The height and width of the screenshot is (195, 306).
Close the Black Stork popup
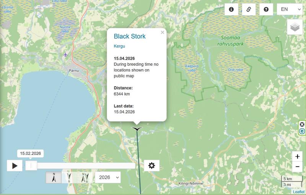[162, 32]
